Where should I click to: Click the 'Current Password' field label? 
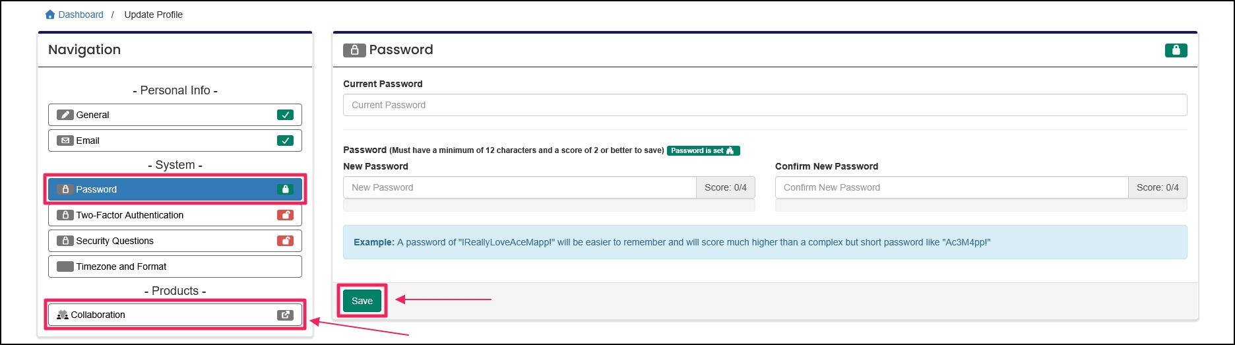coord(383,84)
